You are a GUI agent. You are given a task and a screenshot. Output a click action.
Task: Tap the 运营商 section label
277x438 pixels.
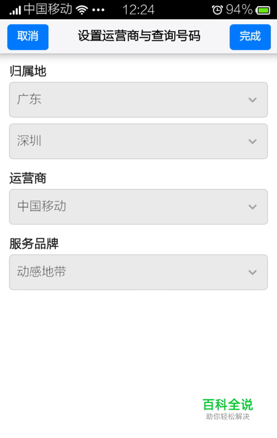(x=28, y=178)
